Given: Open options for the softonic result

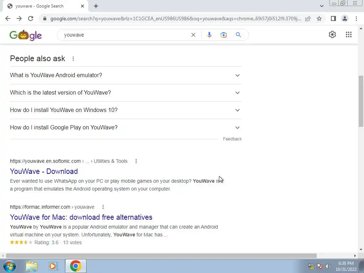Looking at the screenshot, I should click(x=136, y=161).
